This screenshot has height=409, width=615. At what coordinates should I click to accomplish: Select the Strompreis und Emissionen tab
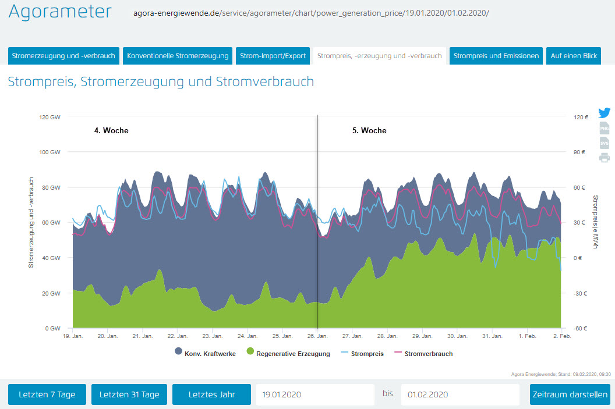point(496,56)
